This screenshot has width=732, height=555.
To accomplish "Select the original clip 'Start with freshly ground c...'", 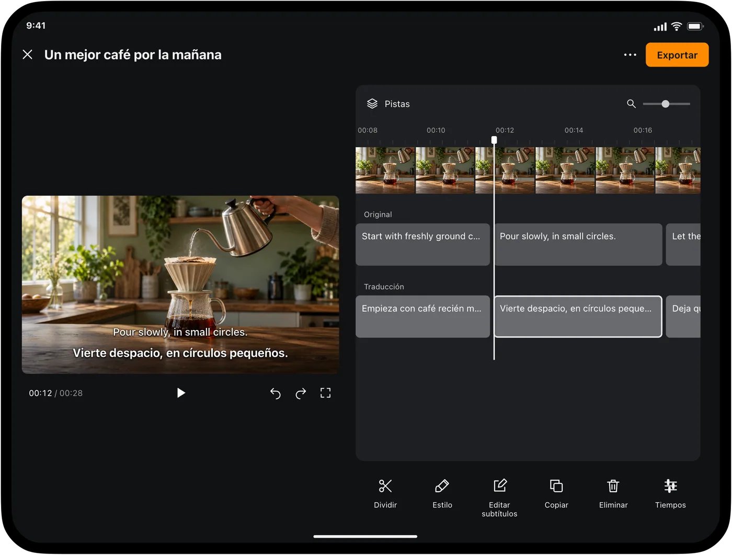I will click(x=422, y=245).
